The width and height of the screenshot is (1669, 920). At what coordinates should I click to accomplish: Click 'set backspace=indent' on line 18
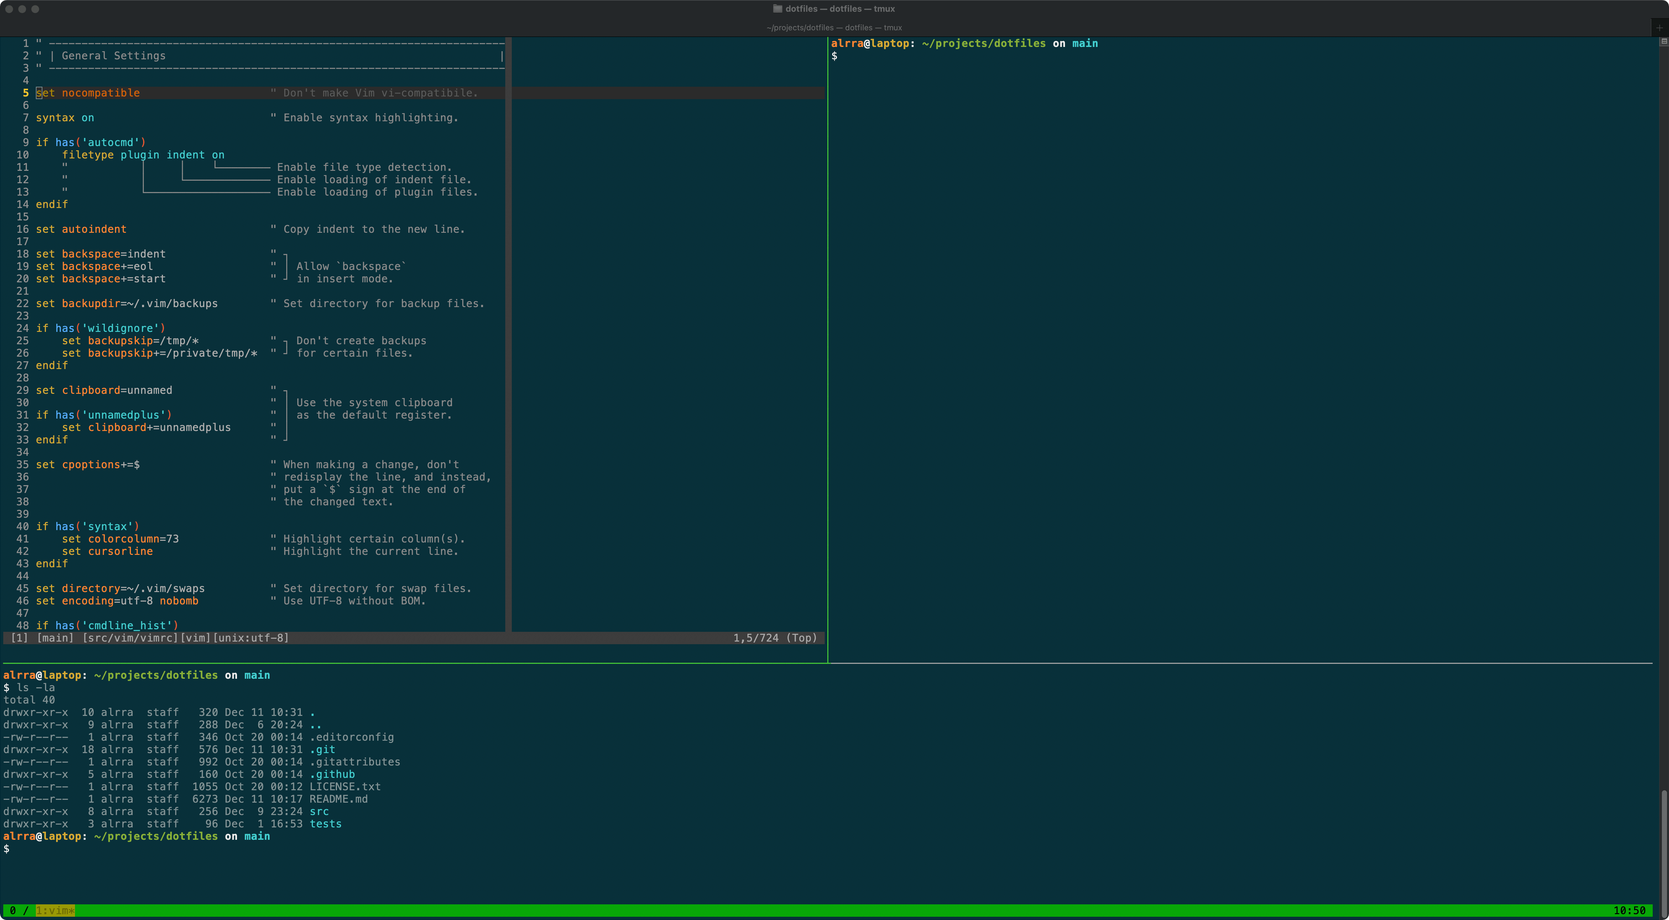click(100, 254)
